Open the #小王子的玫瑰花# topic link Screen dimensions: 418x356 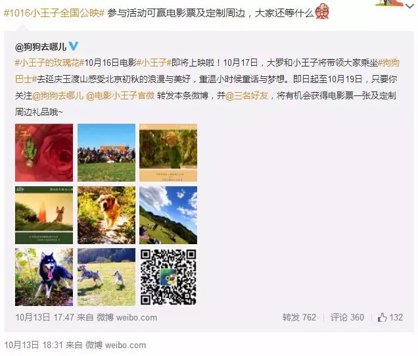[49, 63]
